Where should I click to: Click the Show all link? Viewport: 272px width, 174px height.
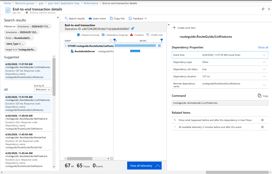click(x=263, y=47)
